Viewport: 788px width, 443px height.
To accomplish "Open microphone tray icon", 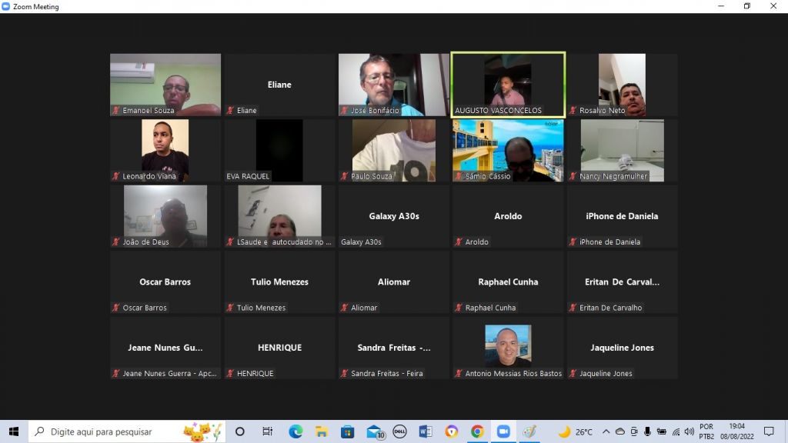I will point(647,431).
